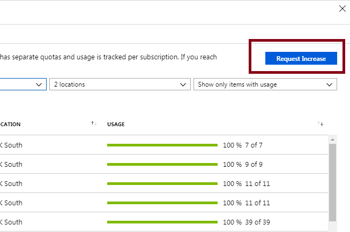Select the "9 of 9" usage text

pos(254,164)
